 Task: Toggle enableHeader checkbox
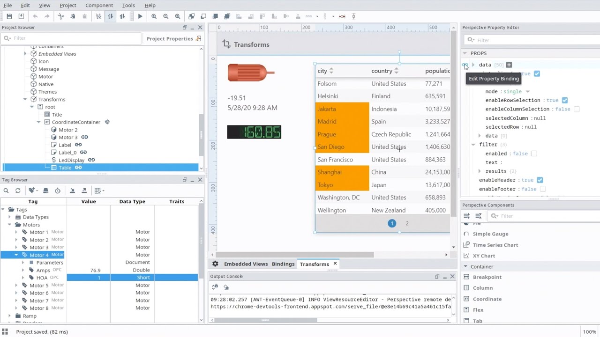[540, 180]
